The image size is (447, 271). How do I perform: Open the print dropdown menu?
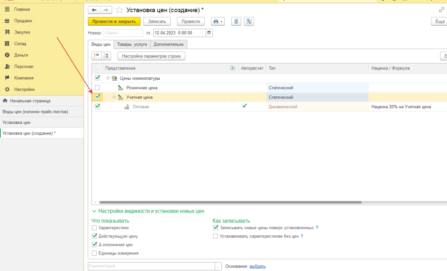pos(218,21)
